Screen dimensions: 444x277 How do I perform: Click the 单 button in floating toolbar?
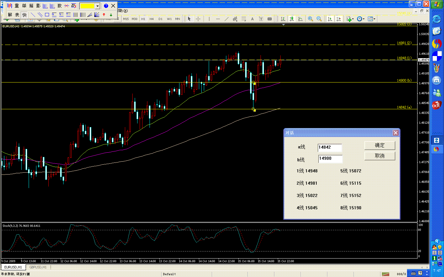pos(24,6)
